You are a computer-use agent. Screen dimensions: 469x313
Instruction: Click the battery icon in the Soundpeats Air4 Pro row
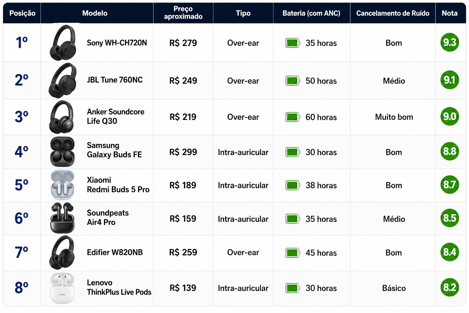click(293, 219)
